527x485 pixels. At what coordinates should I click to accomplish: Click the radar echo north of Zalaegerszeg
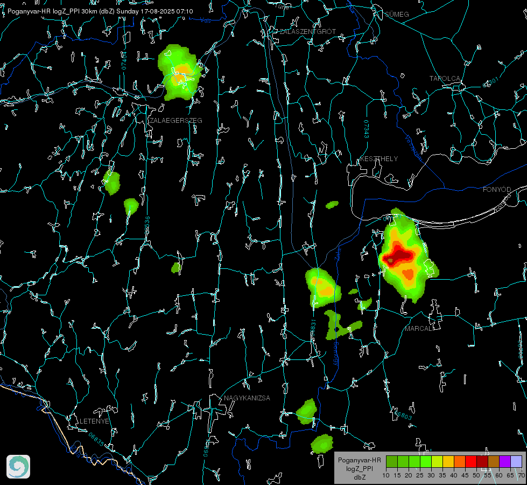(180, 73)
